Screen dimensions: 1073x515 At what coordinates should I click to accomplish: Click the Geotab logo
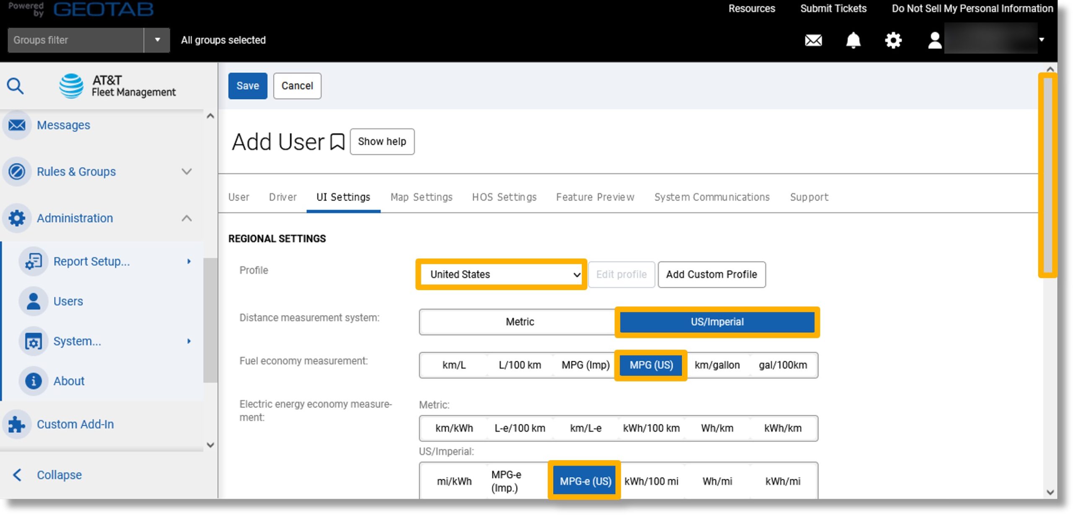click(104, 9)
